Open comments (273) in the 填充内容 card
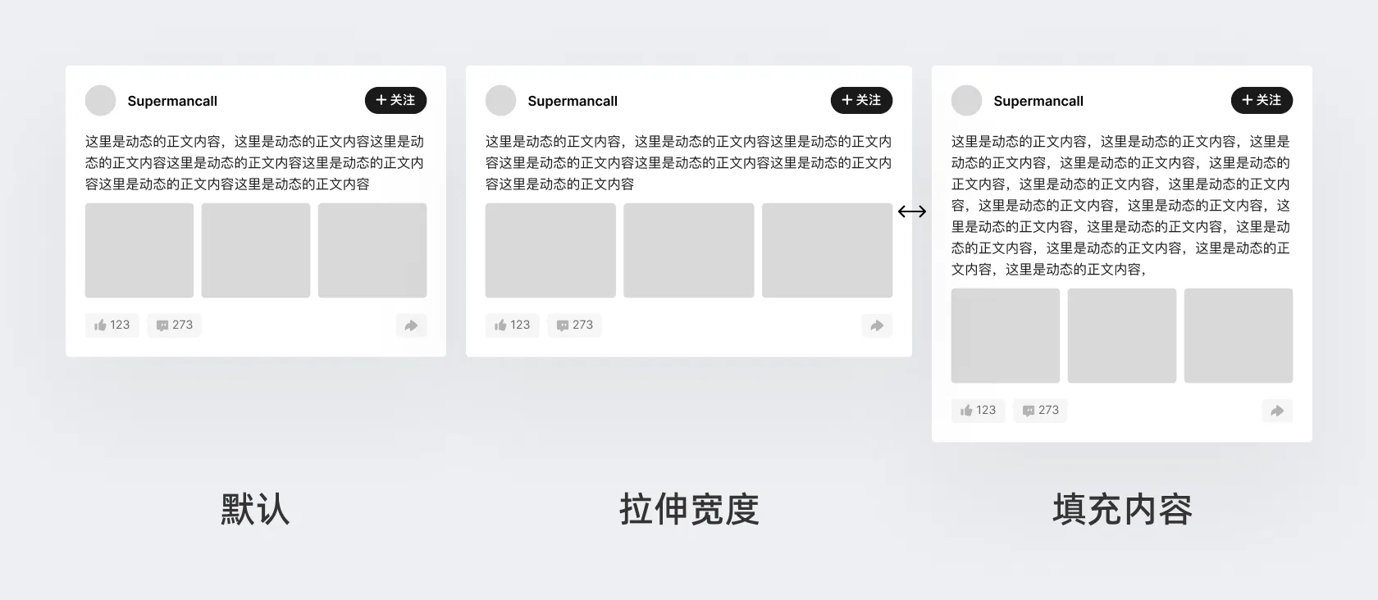 pyautogui.click(x=1040, y=411)
